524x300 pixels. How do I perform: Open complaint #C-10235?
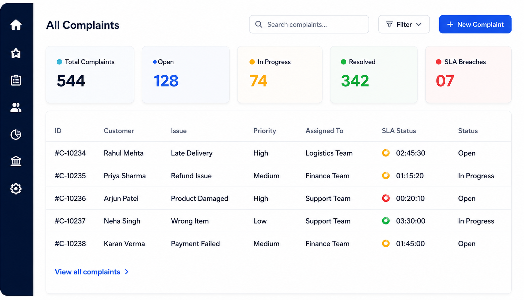70,176
